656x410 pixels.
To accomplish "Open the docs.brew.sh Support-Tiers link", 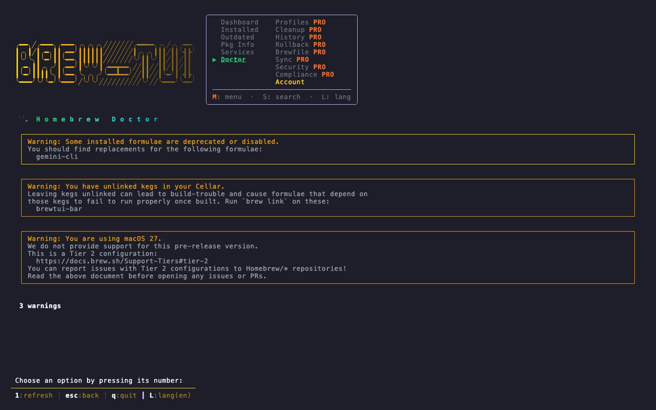I will point(122,261).
